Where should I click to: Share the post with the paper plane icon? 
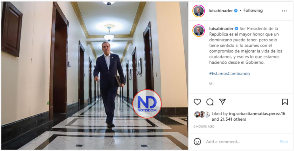[222, 102]
